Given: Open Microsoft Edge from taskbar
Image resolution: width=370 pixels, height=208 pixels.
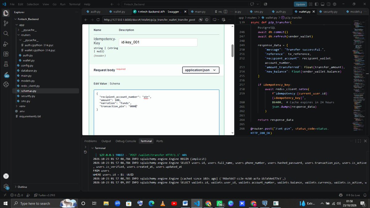Looking at the screenshot, I should (151, 203).
